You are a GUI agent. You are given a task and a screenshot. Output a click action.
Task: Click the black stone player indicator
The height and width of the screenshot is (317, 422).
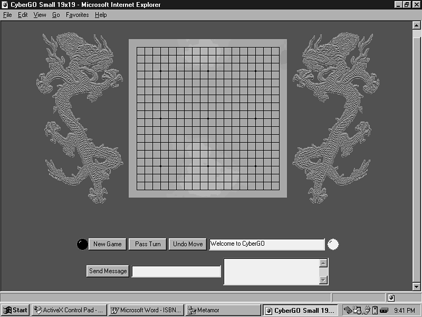[82, 244]
